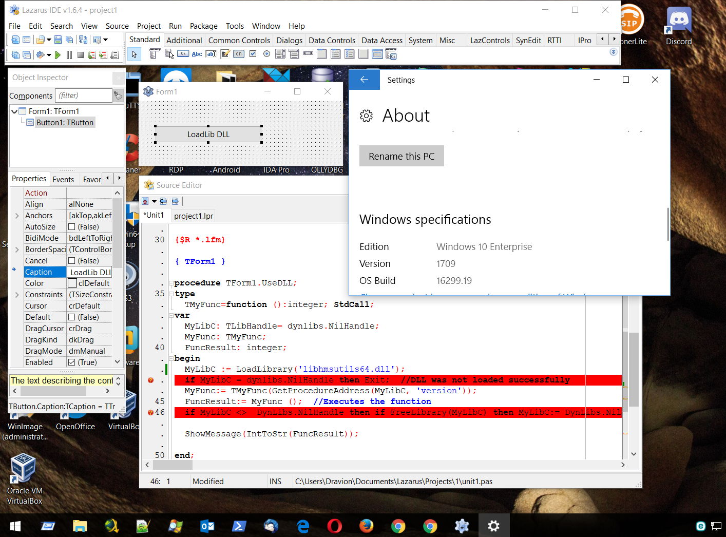The width and height of the screenshot is (726, 537).
Task: Pick the TScrollBar component icon
Action: pos(308,53)
